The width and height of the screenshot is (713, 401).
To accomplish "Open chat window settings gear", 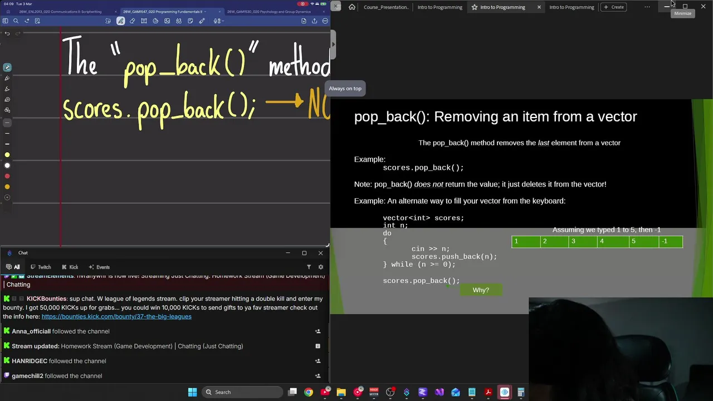I will tap(320, 267).
